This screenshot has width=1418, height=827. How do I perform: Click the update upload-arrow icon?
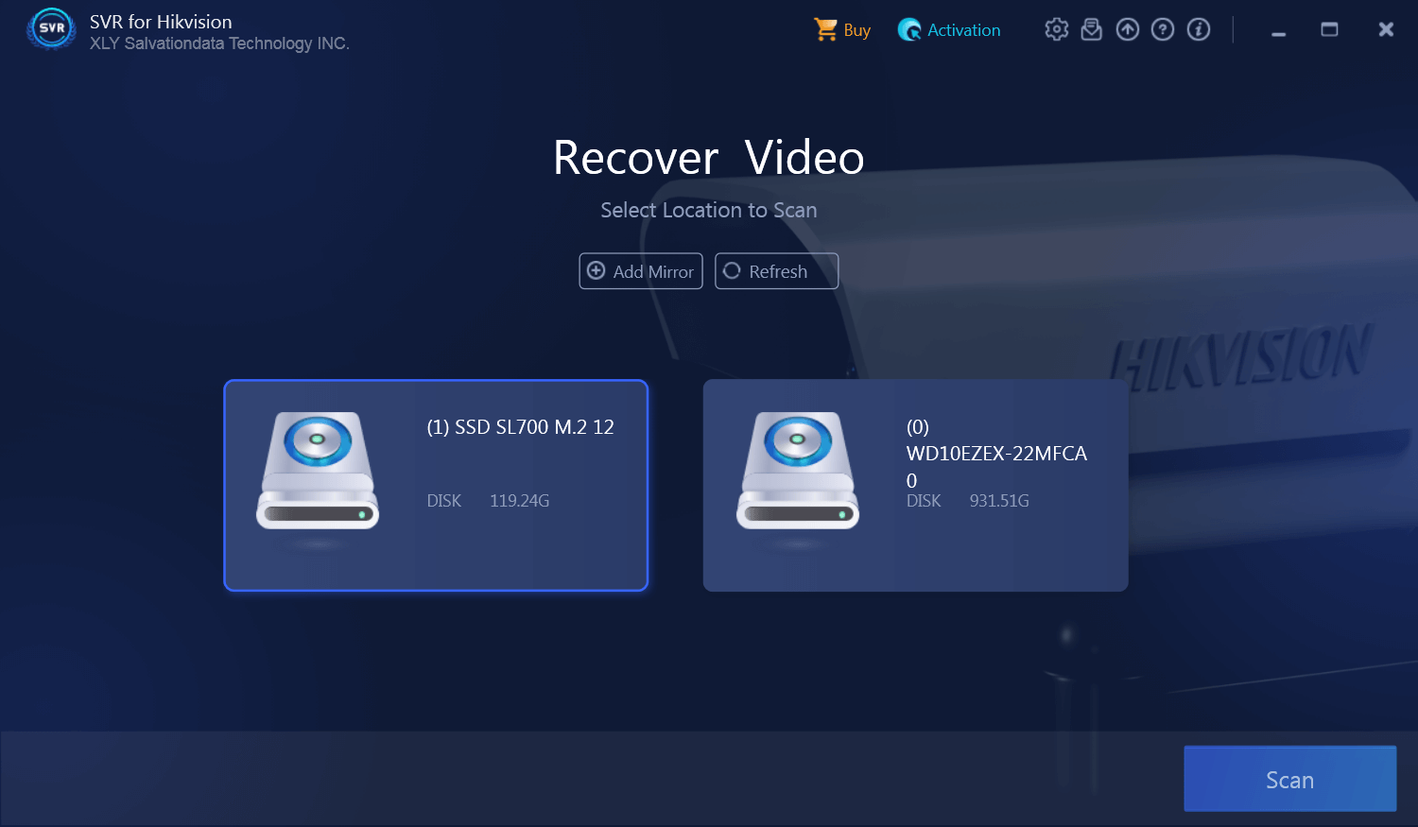(1128, 29)
